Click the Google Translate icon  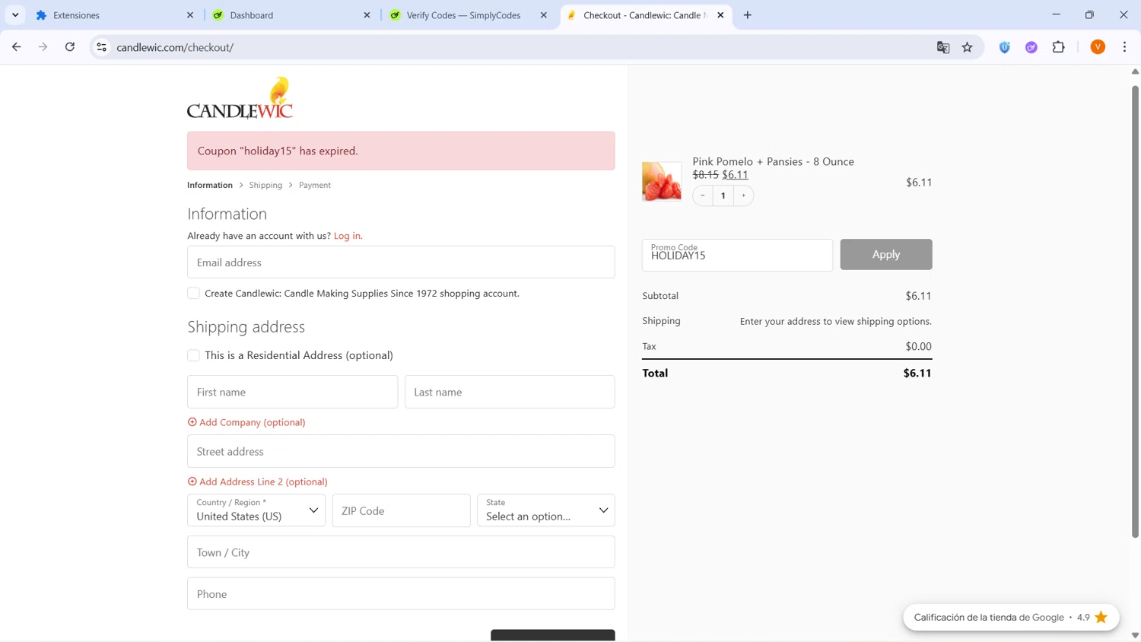tap(943, 47)
